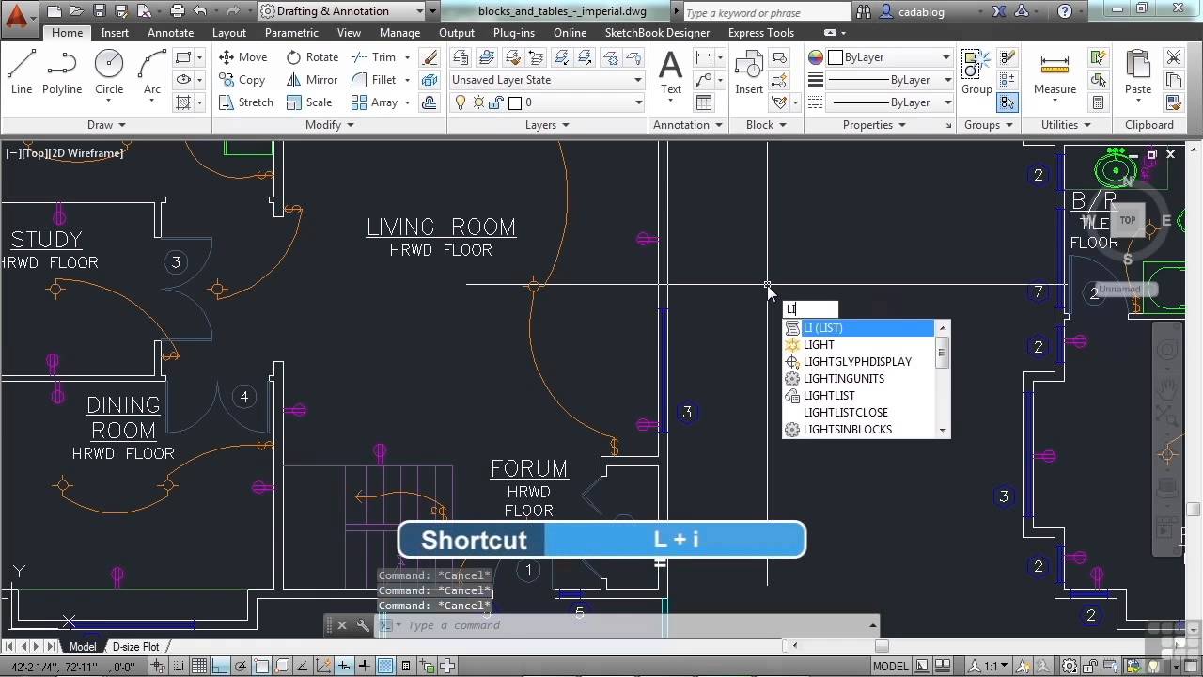Image resolution: width=1203 pixels, height=677 pixels.
Task: Open the Measure utility
Action: pos(1055,72)
